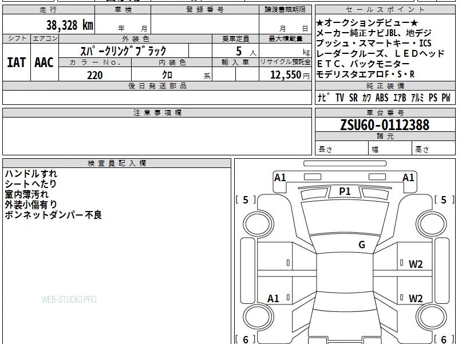458x344 pixels.
Task: Select the interior color クロ value
Action: coord(167,75)
